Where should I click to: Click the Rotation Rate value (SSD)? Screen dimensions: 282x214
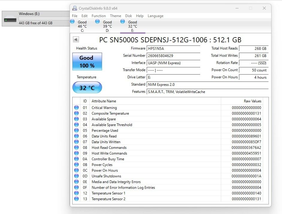click(254, 63)
